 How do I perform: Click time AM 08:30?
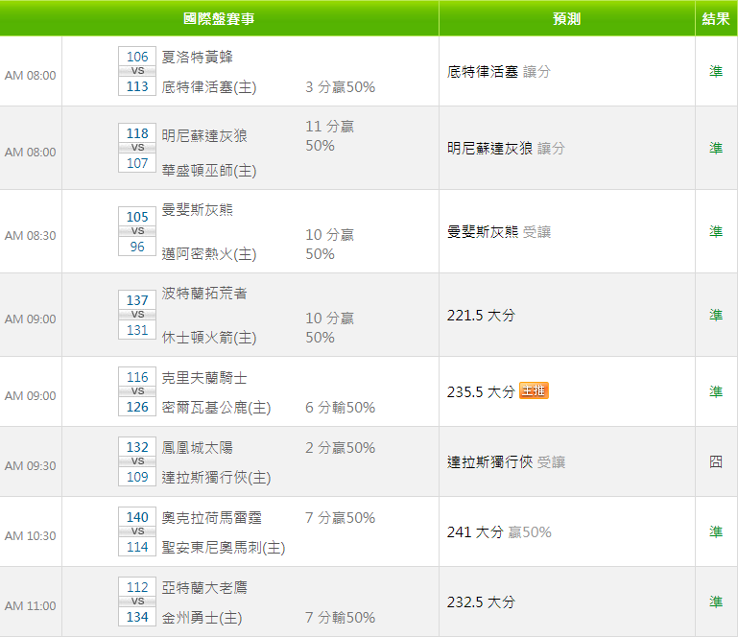coord(30,236)
